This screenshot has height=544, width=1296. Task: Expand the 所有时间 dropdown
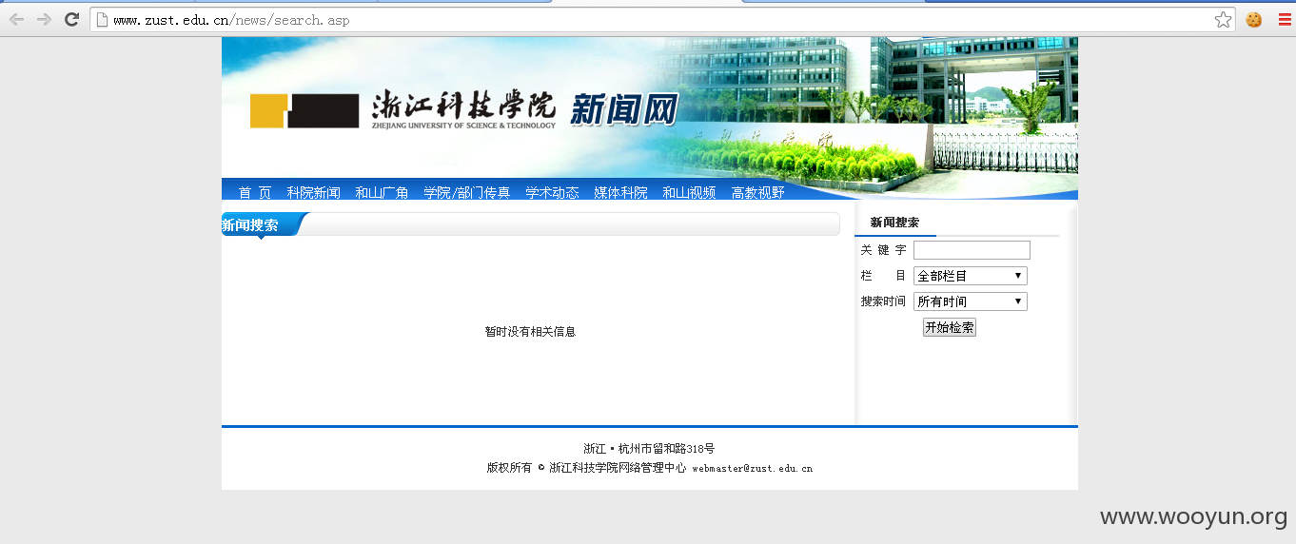(x=971, y=301)
